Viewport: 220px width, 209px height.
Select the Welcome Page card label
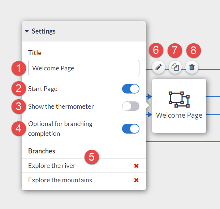179,116
